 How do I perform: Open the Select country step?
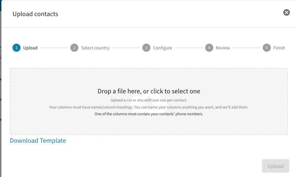(x=95, y=48)
